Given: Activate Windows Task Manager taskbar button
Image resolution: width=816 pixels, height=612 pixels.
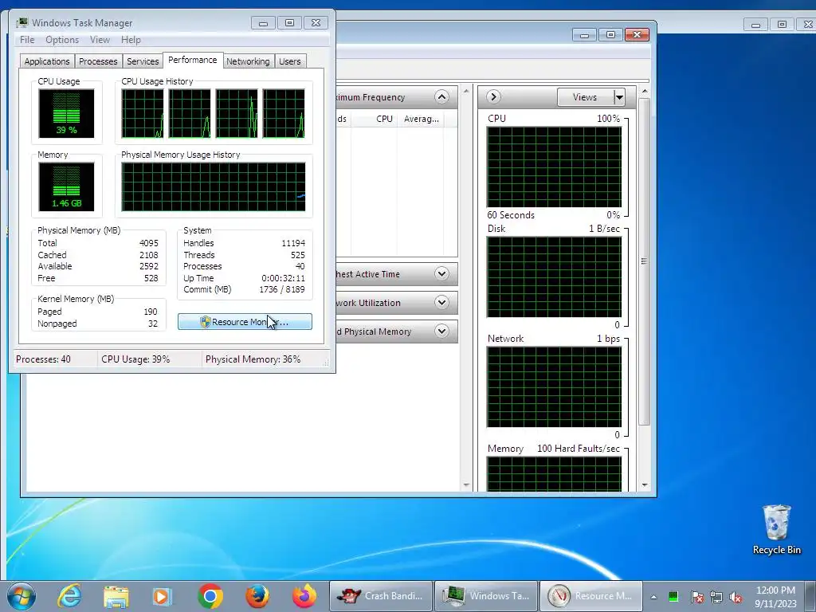Looking at the screenshot, I should tap(485, 596).
